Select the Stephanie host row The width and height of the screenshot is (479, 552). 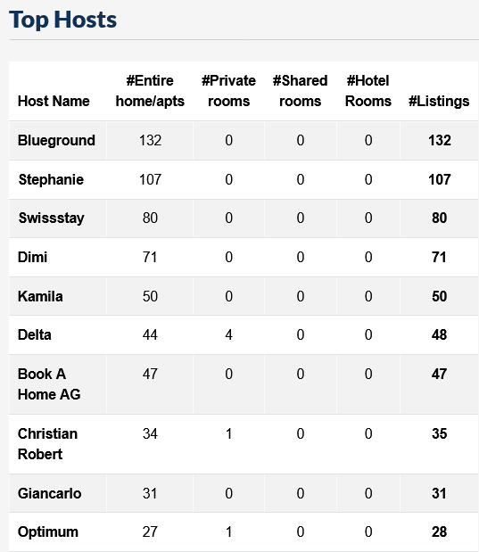244,179
